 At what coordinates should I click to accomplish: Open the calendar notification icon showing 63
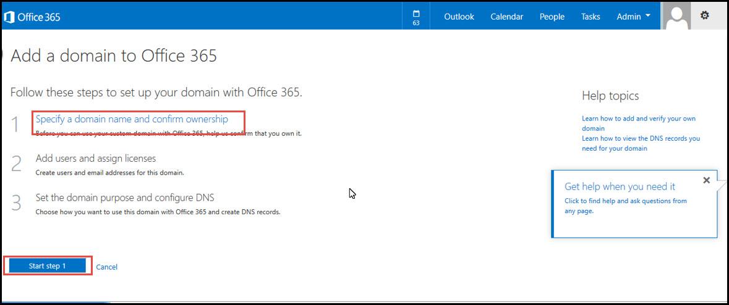pos(416,17)
